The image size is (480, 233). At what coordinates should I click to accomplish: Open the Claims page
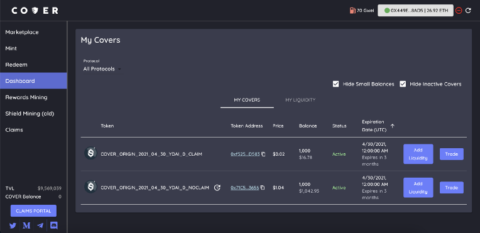33,129
